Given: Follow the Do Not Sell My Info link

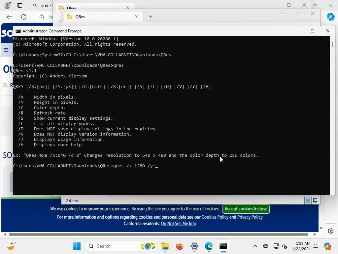Looking at the screenshot, I should pyautogui.click(x=179, y=224).
